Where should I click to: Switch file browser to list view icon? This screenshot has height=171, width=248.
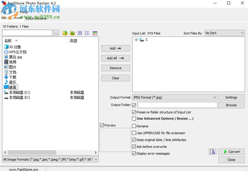coord(87,33)
